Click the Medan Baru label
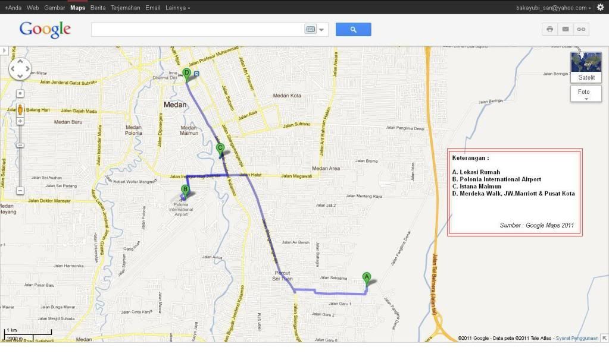Image resolution: width=609 pixels, height=360 pixels. (x=68, y=122)
